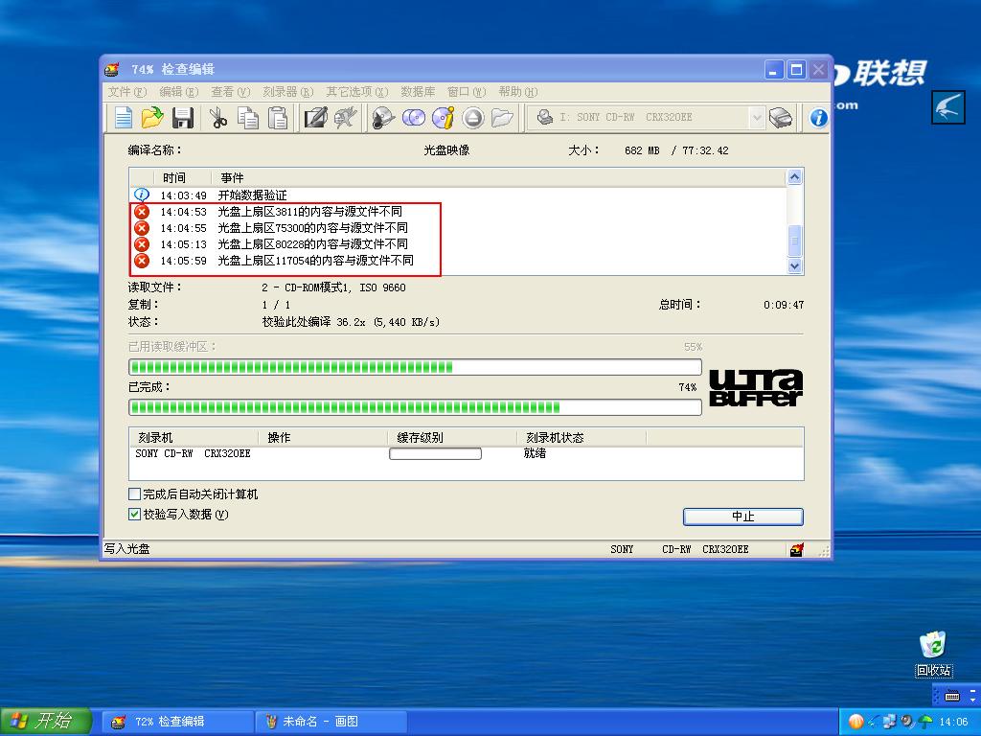Click the 开始 Start button
The image size is (981, 736).
click(x=46, y=722)
